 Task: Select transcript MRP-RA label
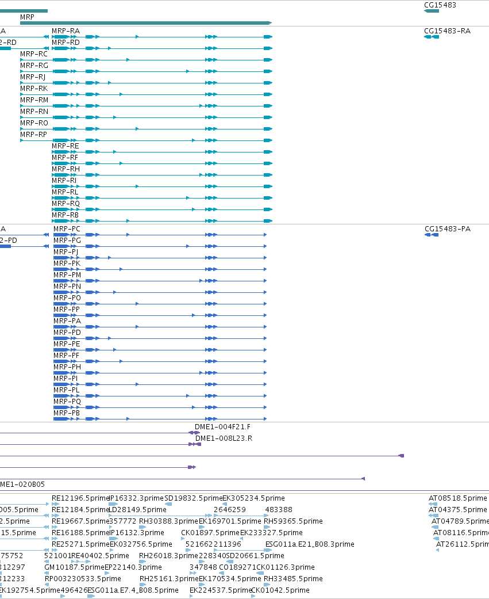tap(66, 31)
